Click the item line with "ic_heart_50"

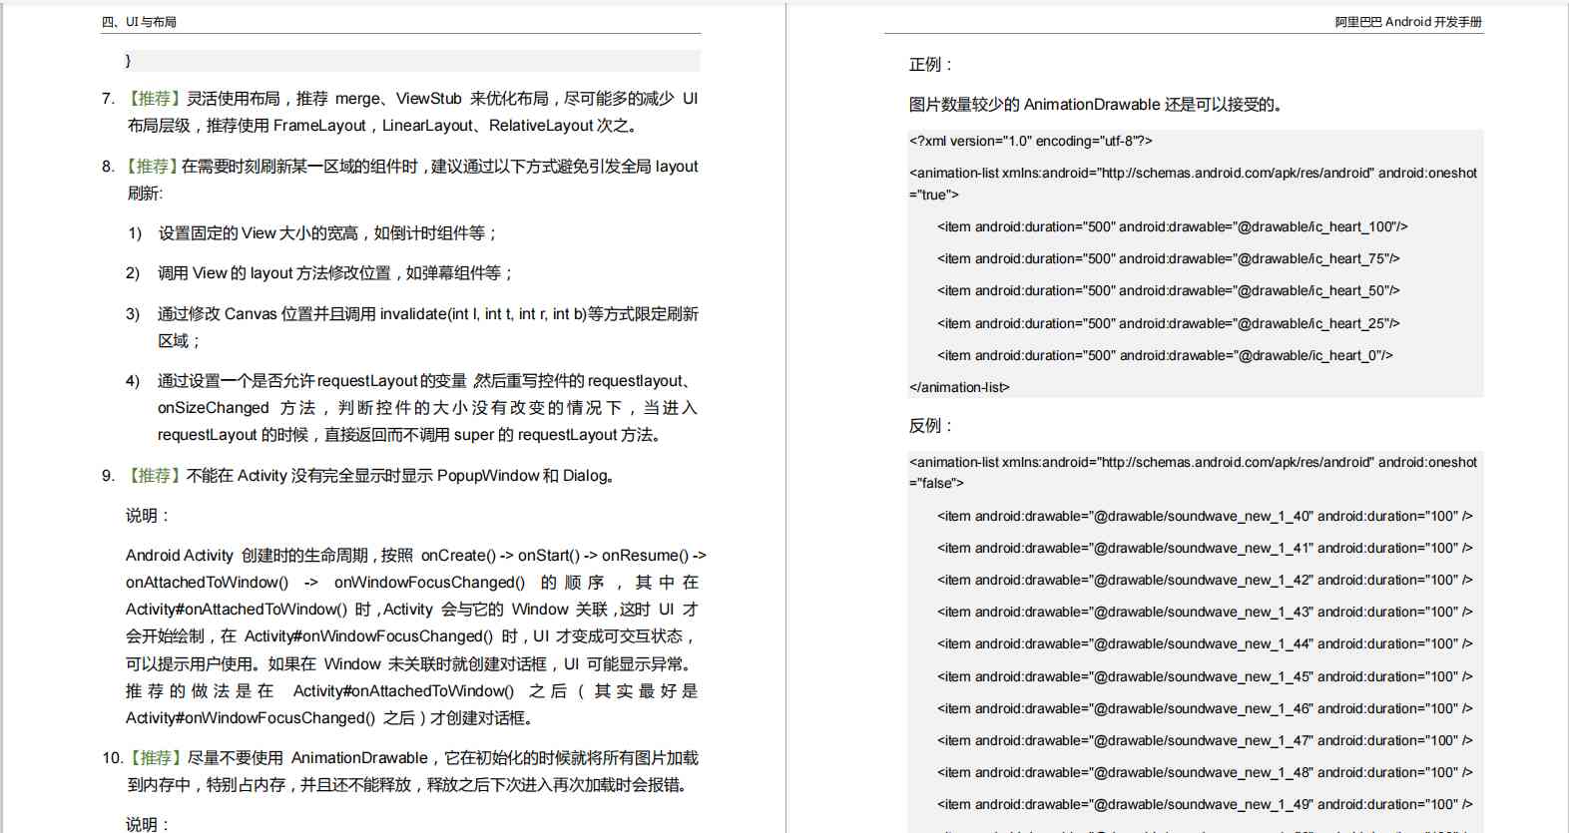[1169, 290]
